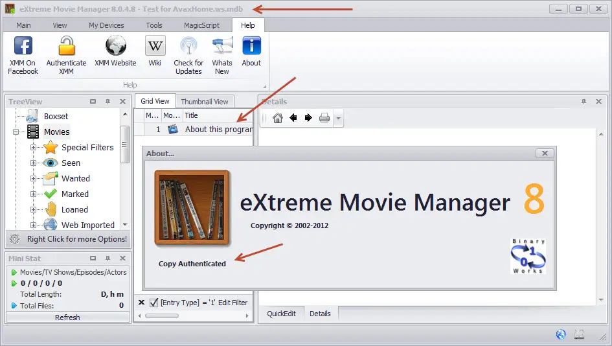Open the View ribbon tab
Image resolution: width=612 pixels, height=346 pixels.
[x=60, y=25]
